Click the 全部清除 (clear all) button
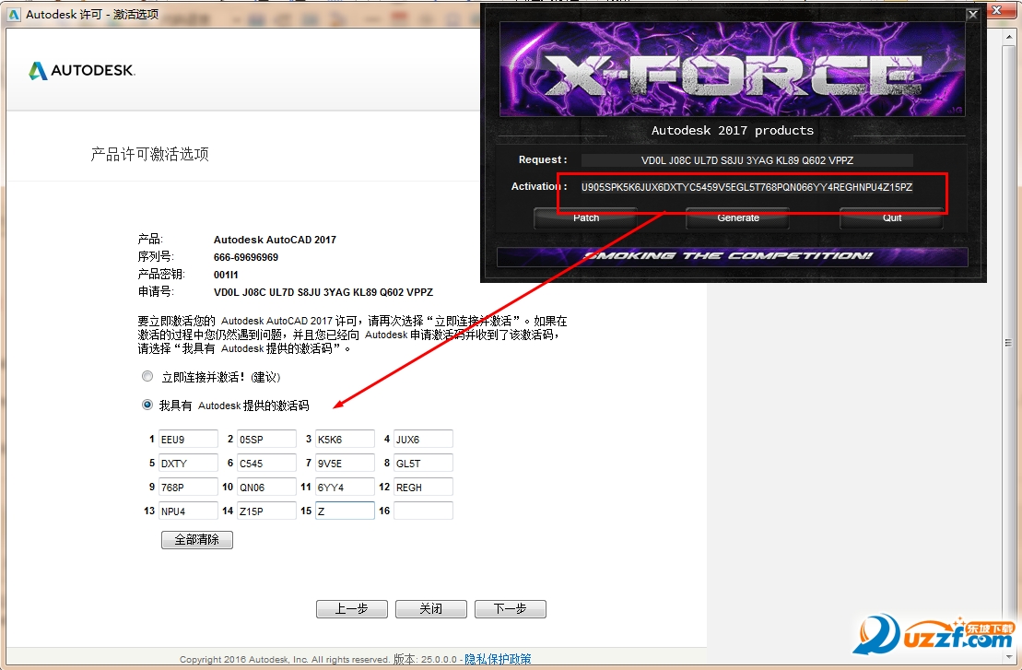The width and height of the screenshot is (1022, 670). [x=197, y=540]
